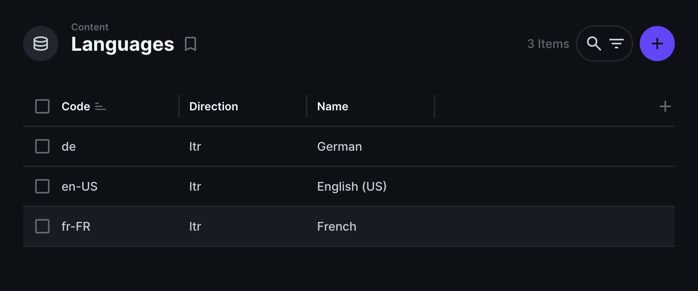The image size is (698, 291).
Task: Check the select-all checkbox in the table header
Action: [42, 106]
